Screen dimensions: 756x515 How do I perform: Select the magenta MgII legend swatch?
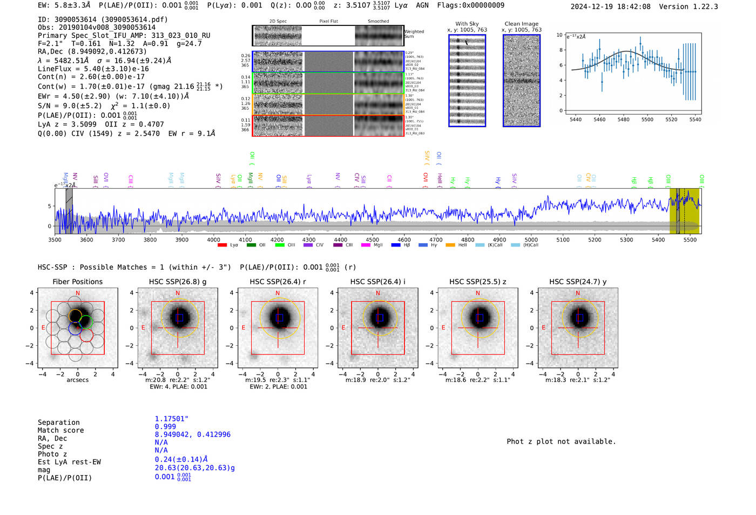click(x=366, y=245)
